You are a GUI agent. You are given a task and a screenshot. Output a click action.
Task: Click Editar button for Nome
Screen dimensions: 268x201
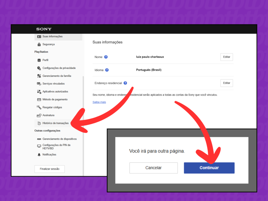227,57
